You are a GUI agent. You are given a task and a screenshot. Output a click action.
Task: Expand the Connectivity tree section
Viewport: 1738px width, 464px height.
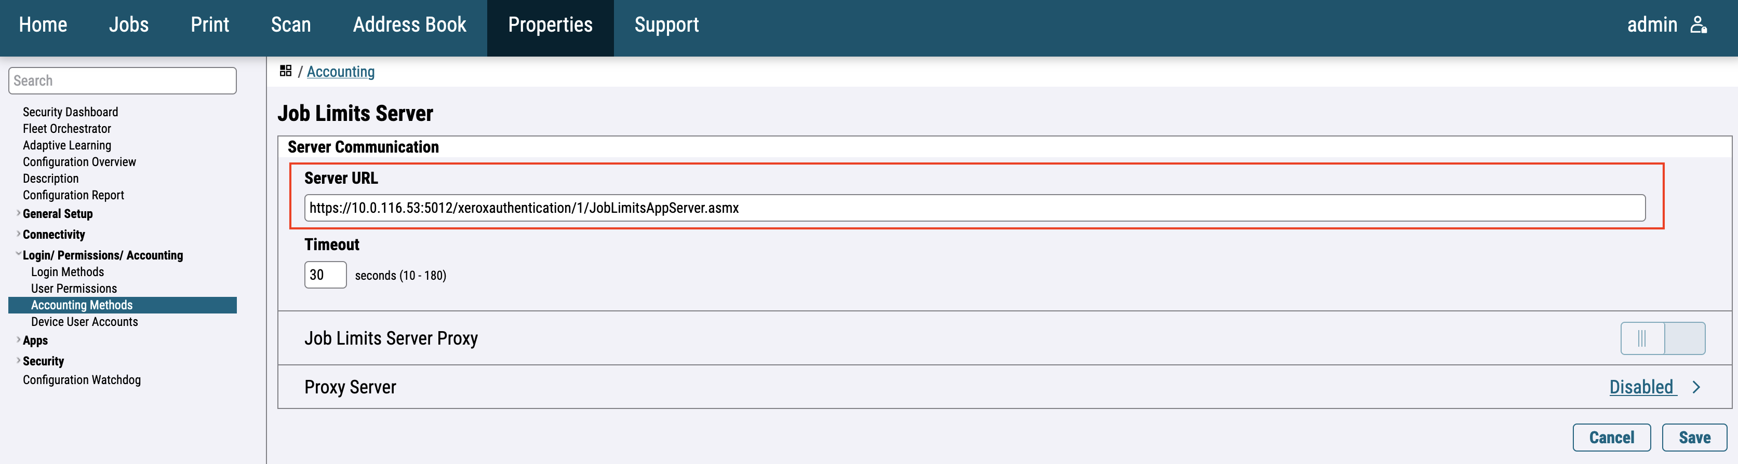pos(18,234)
